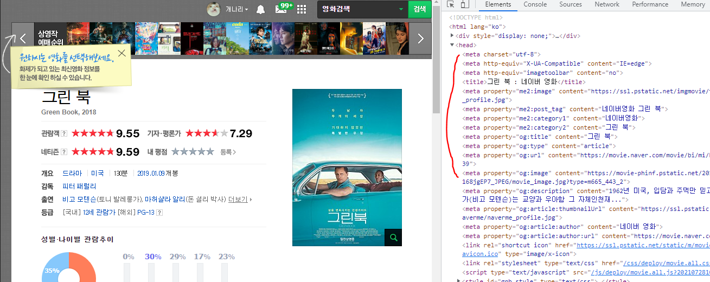Click 9.55 audience score
Screen dimensions: 710x282
pos(128,133)
